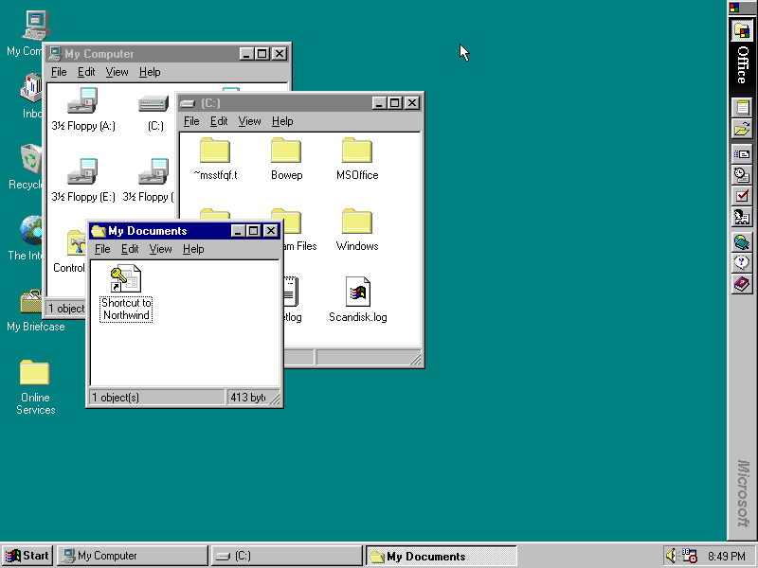Viewport: 758px width, 568px height.
Task: Maximize the My Documents window
Action: click(254, 231)
